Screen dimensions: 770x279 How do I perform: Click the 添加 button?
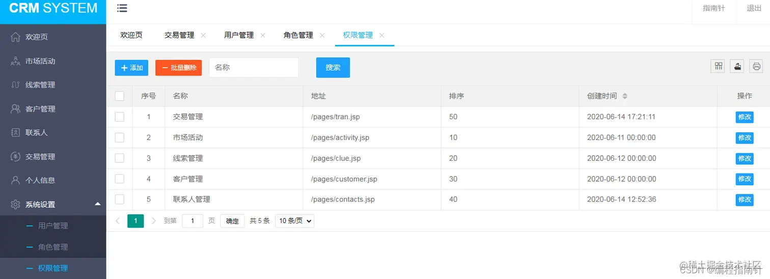pos(131,68)
